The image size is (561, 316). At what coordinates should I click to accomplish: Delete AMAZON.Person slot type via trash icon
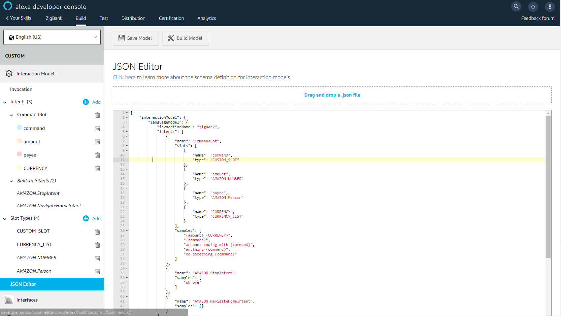(98, 272)
